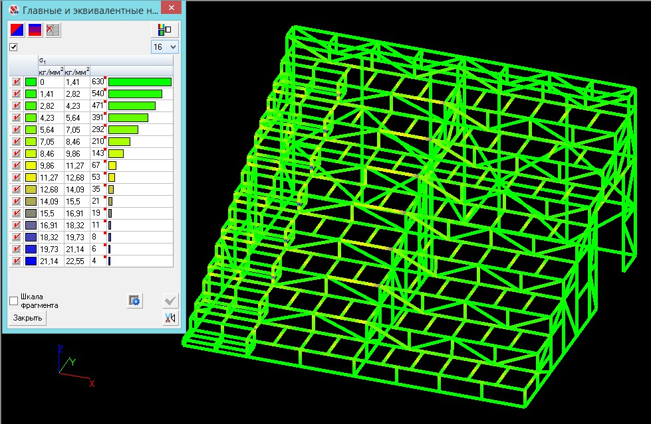
Task: Click the element count 292
Action: (98, 129)
